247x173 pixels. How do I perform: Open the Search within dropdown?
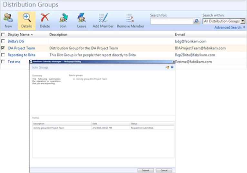243,21
